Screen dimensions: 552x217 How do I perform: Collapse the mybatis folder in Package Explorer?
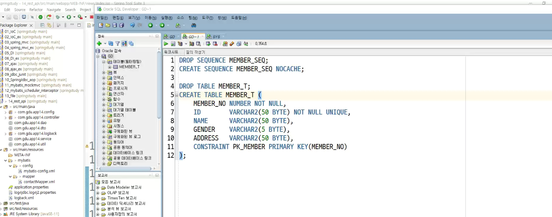click(6, 160)
